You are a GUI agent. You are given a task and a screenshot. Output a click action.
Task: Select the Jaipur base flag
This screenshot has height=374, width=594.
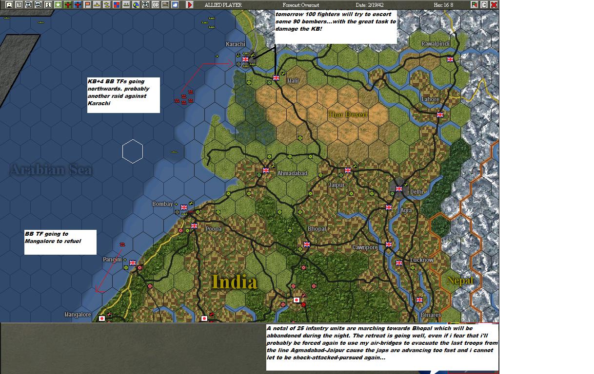click(x=347, y=170)
